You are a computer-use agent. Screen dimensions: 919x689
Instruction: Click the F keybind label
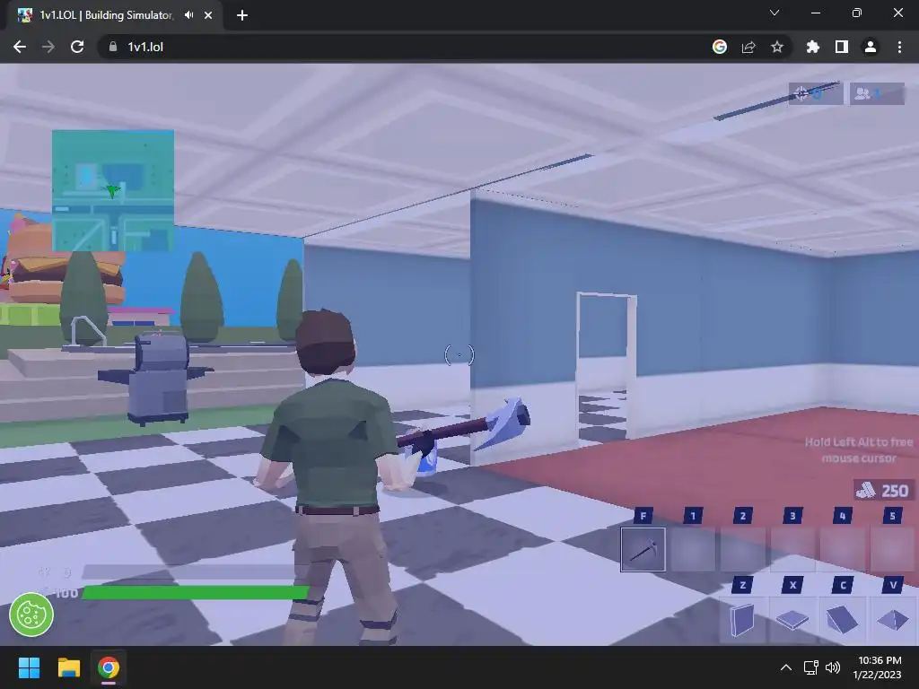click(643, 516)
